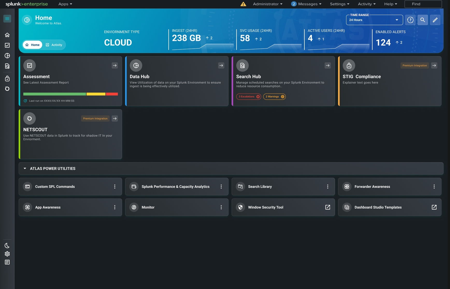
Task: Click the green segment of assessment bar
Action: (55, 94)
